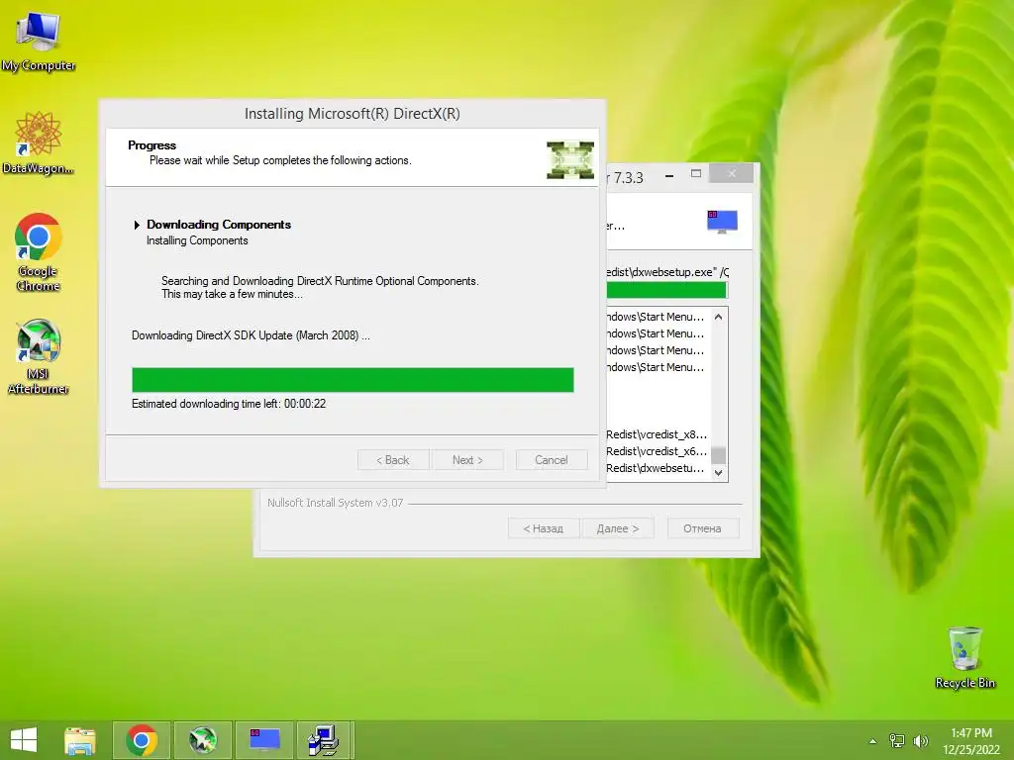Select the Redist\vcredist_x6 log entry
Screen dimensions: 1014x760
[x=657, y=451]
